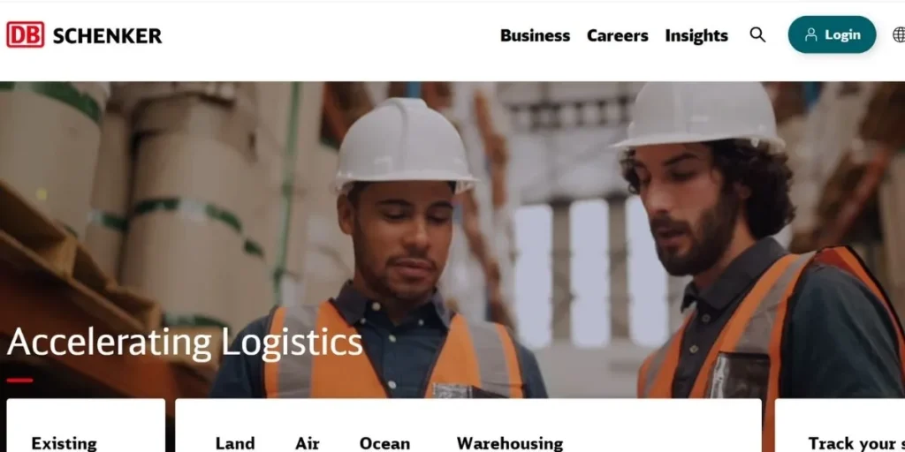Click the Accelerating Logistics headline
This screenshot has width=905, height=452.
coord(185,343)
